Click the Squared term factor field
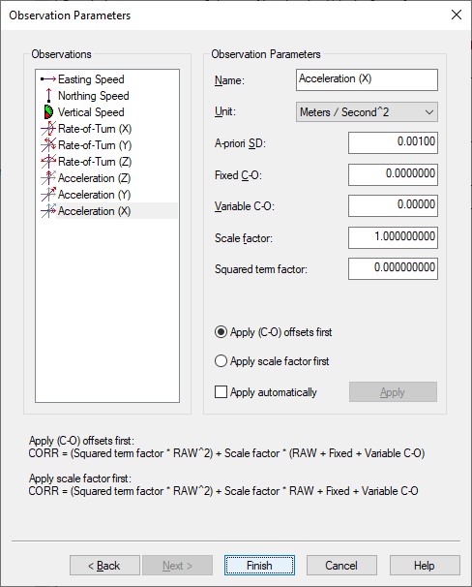 (x=393, y=268)
